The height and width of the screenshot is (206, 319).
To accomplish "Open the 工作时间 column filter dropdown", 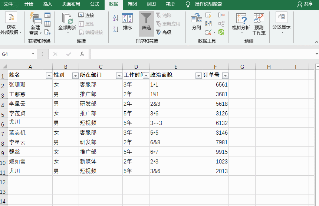I will 146,75.
